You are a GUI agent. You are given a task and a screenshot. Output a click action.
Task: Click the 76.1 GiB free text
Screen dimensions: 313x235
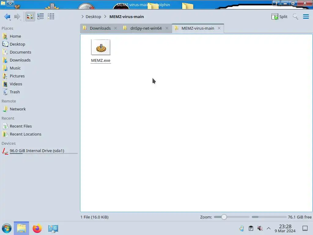tap(300, 217)
